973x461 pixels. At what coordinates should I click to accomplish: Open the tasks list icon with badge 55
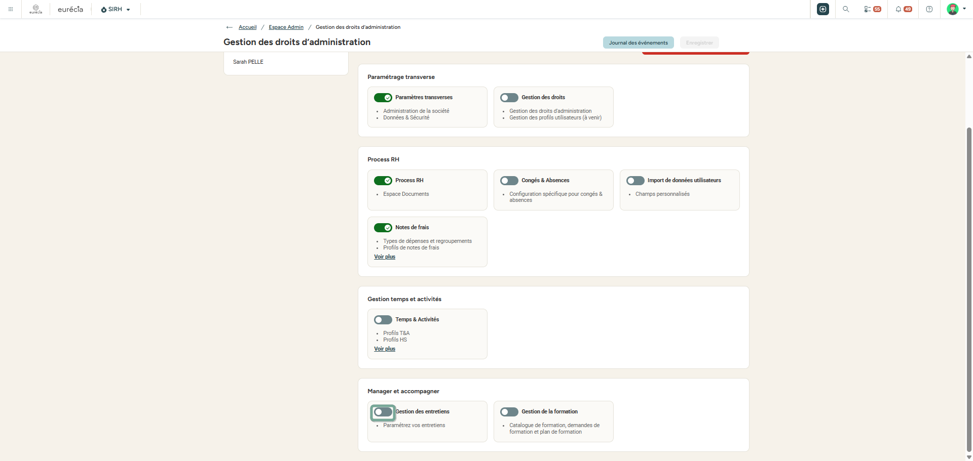(x=873, y=9)
